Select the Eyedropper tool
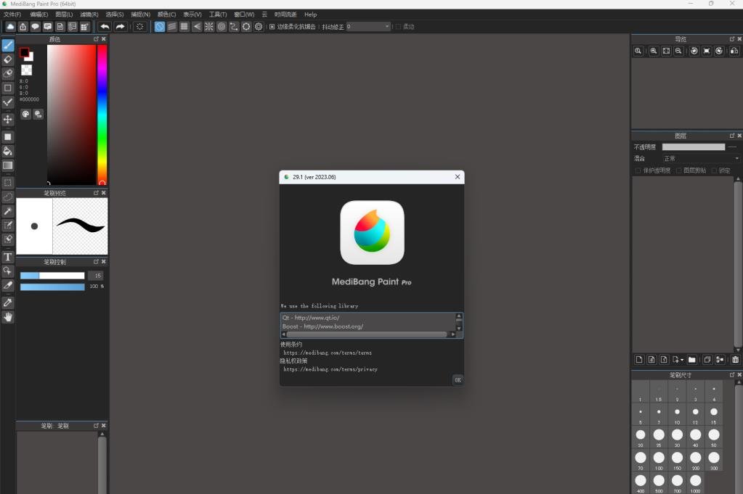Viewport: 743px width, 494px height. pos(8,302)
